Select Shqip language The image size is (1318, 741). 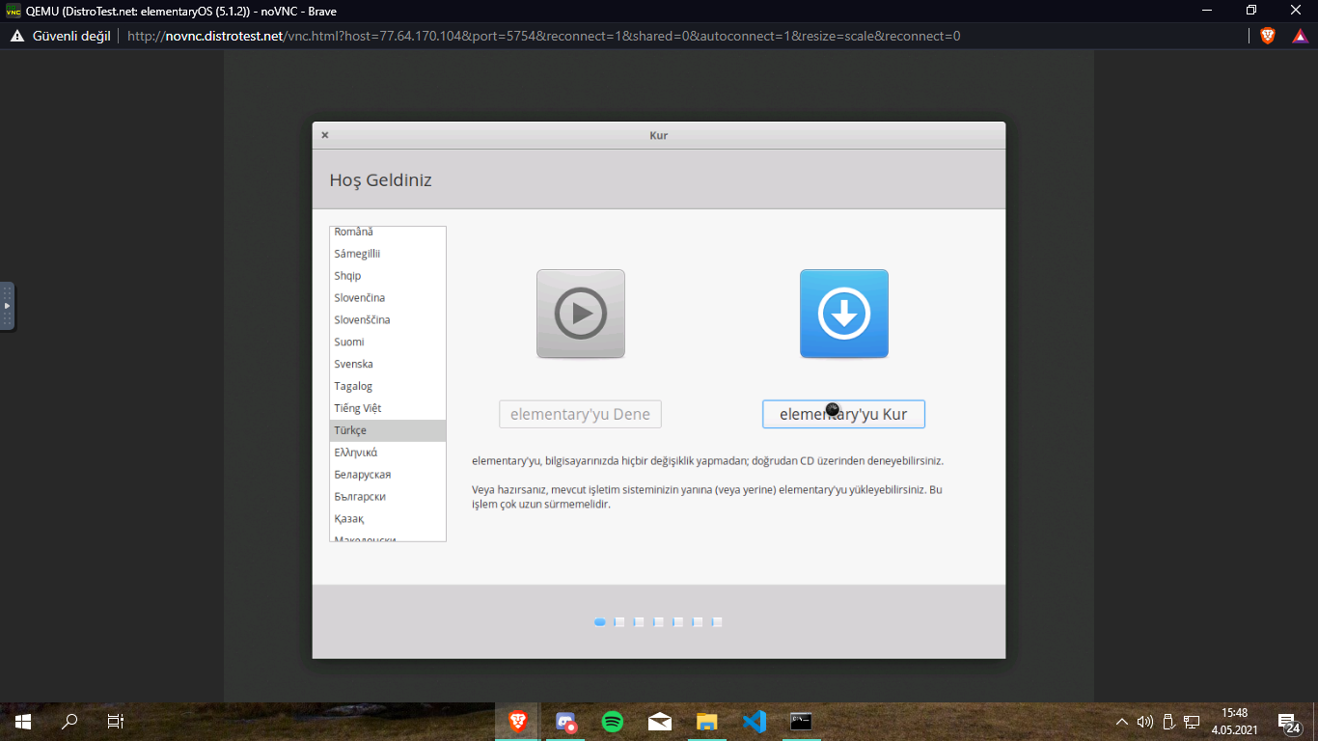388,276
